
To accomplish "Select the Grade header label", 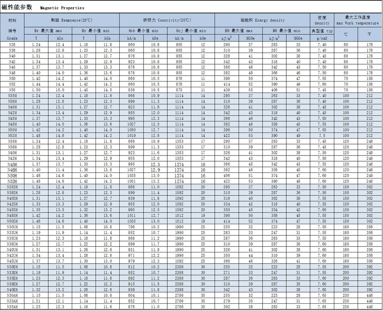I will tap(12, 38).
